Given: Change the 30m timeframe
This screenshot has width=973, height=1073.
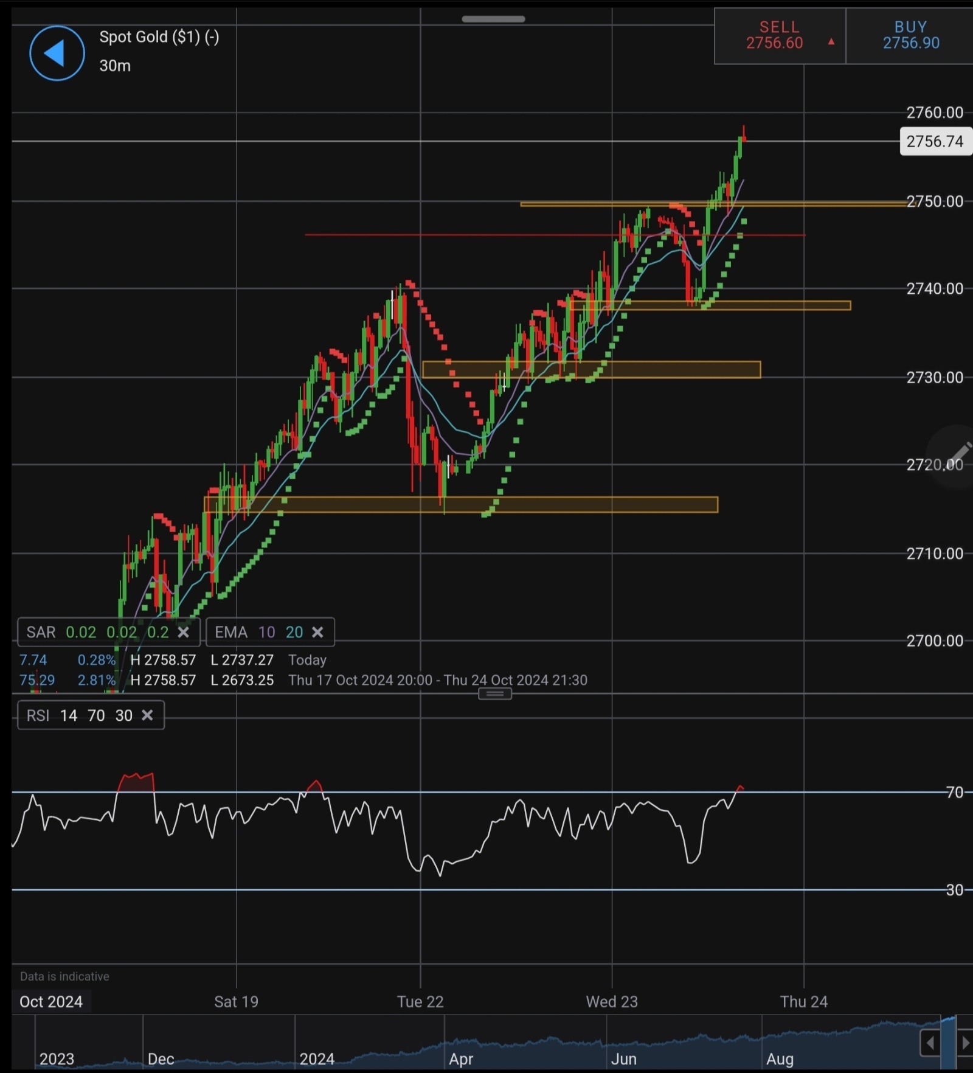Looking at the screenshot, I should point(115,66).
